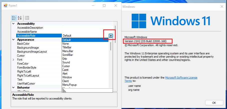Image resolution: width=227 pixels, height=109 pixels.
Task: Open the Property Pages toolbar icon
Action: [27, 18]
